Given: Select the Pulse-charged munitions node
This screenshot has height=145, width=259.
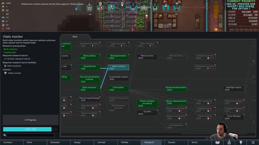Looking at the screenshot, I should 147,104.
